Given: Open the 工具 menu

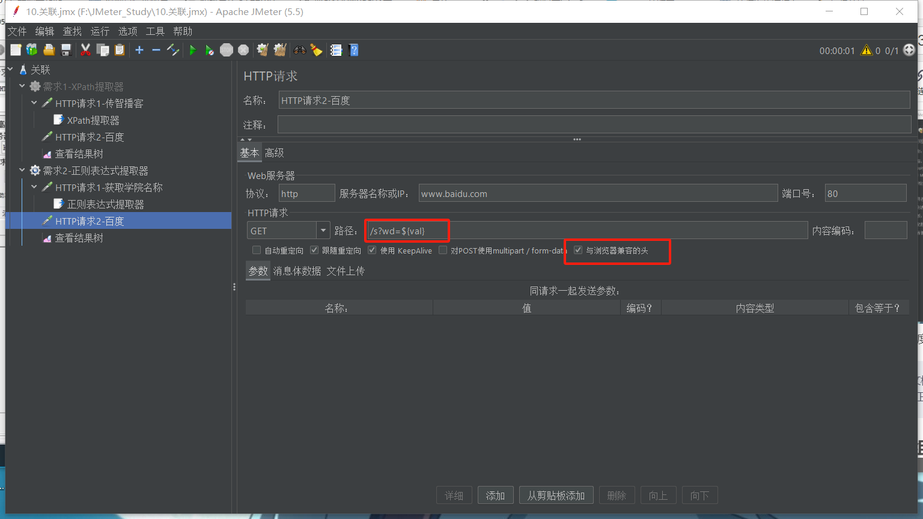Looking at the screenshot, I should point(155,31).
